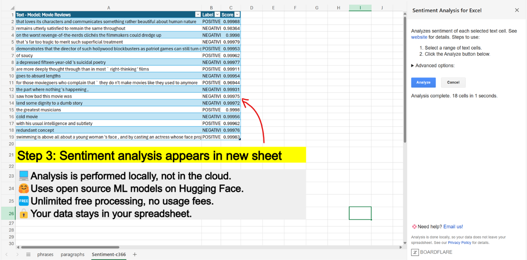
Task: Add a new sheet with the plus icon
Action: [134, 255]
